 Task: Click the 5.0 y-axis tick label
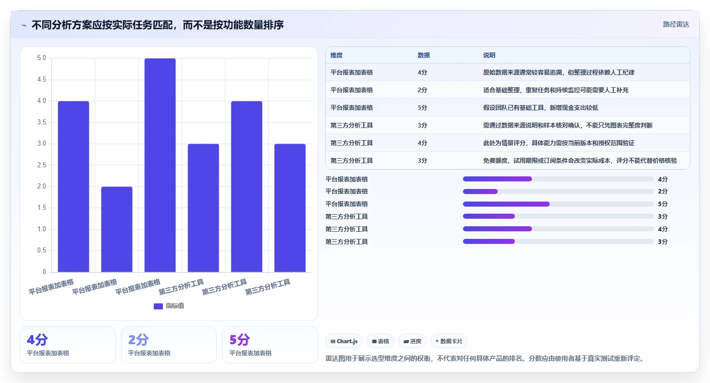tap(41, 58)
